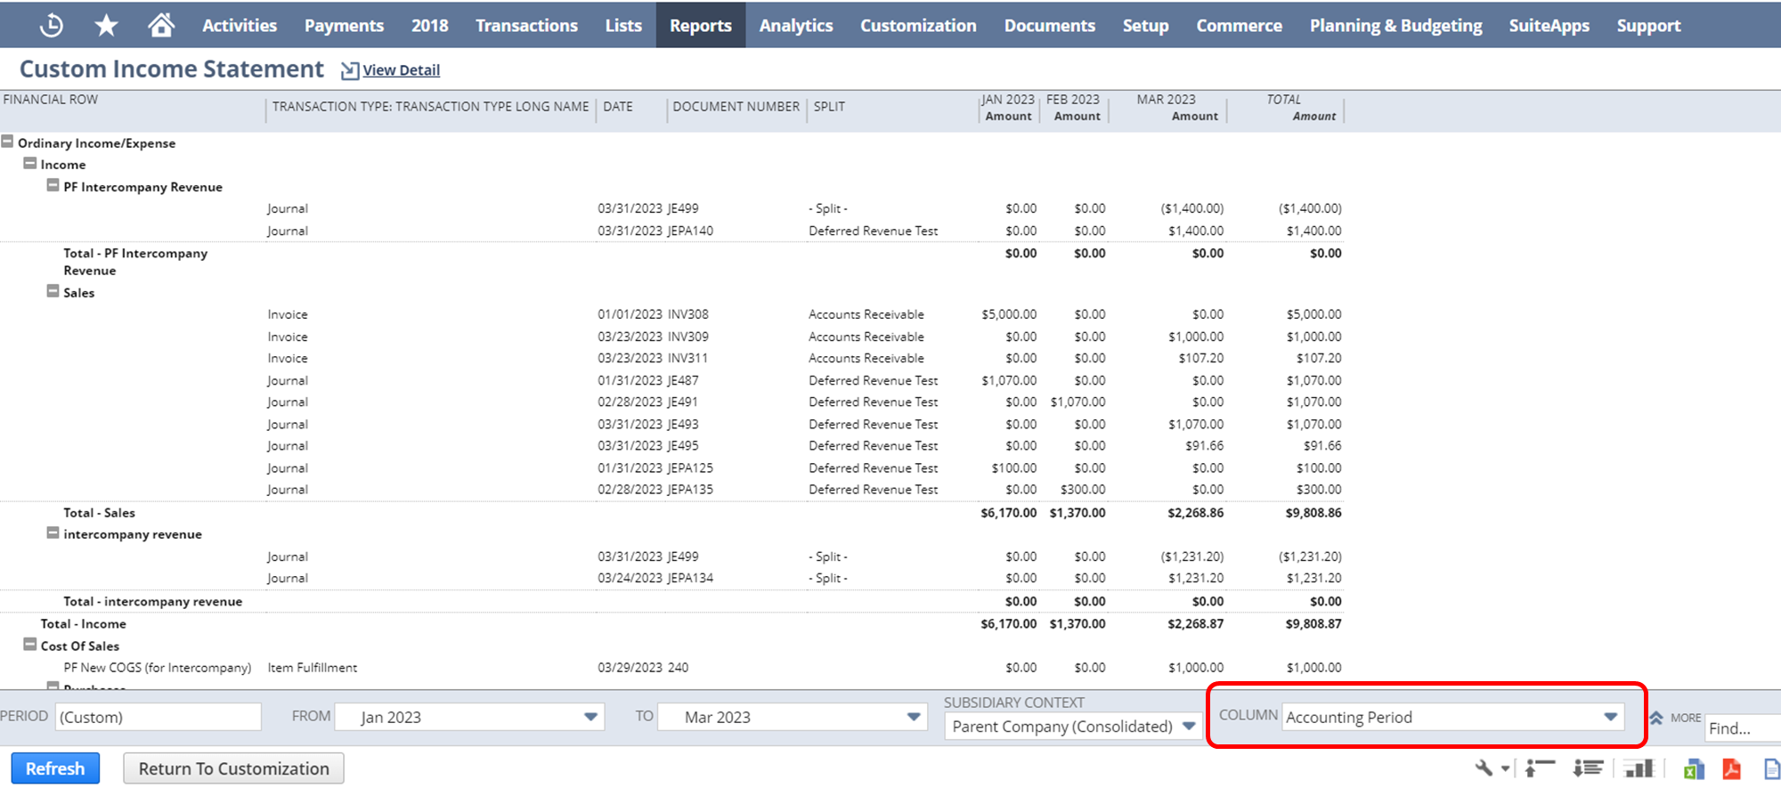Click the Total - Sales row label

point(99,513)
